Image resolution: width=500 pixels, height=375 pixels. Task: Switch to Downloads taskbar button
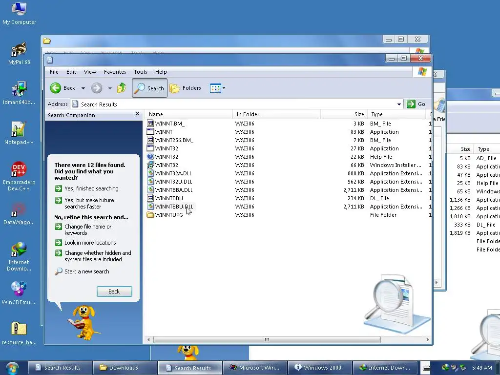tap(125, 368)
